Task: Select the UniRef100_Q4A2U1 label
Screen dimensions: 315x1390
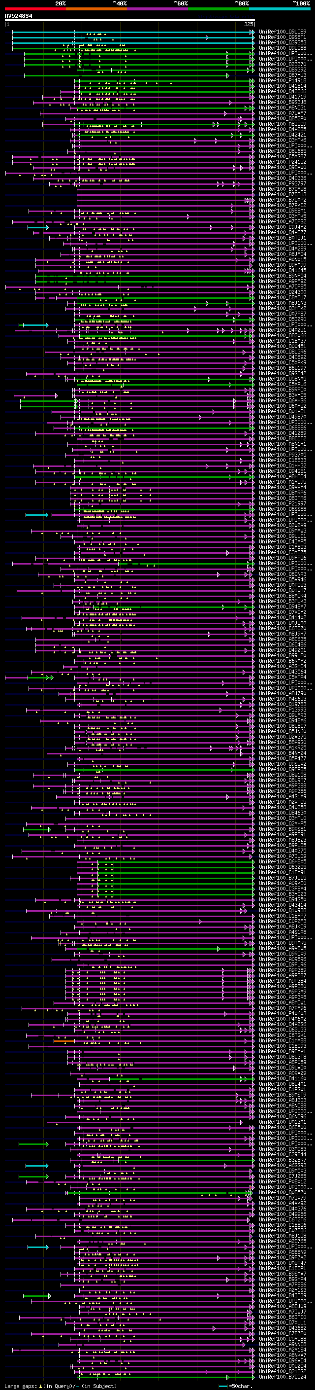Action: [x=283, y=330]
